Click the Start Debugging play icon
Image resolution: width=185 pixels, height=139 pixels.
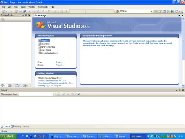67,11
